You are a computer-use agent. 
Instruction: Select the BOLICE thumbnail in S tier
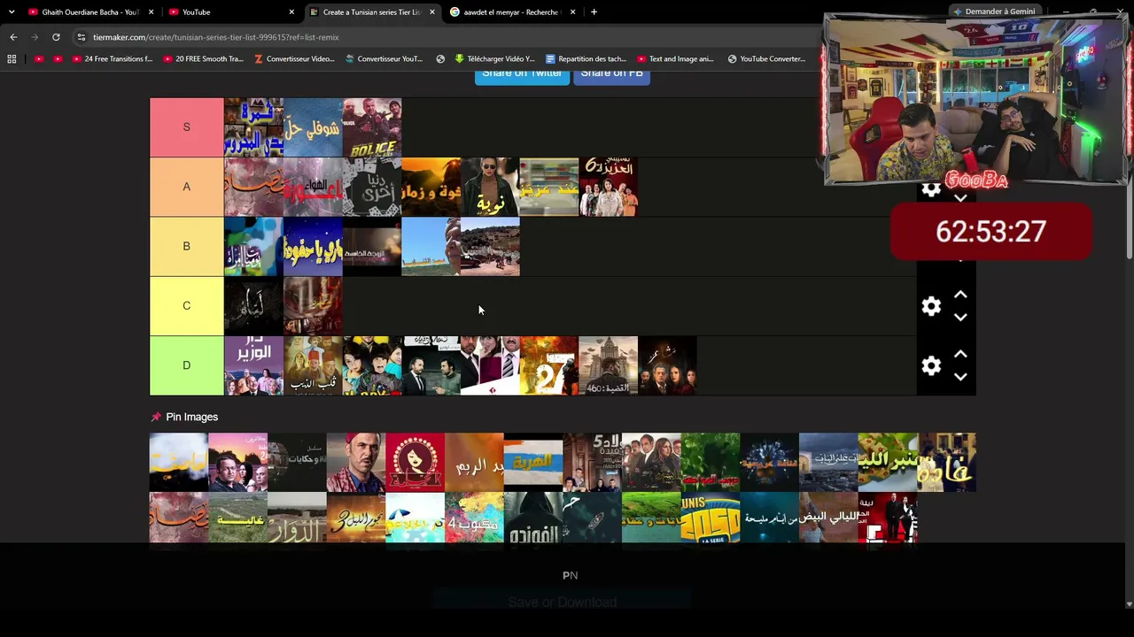372,127
